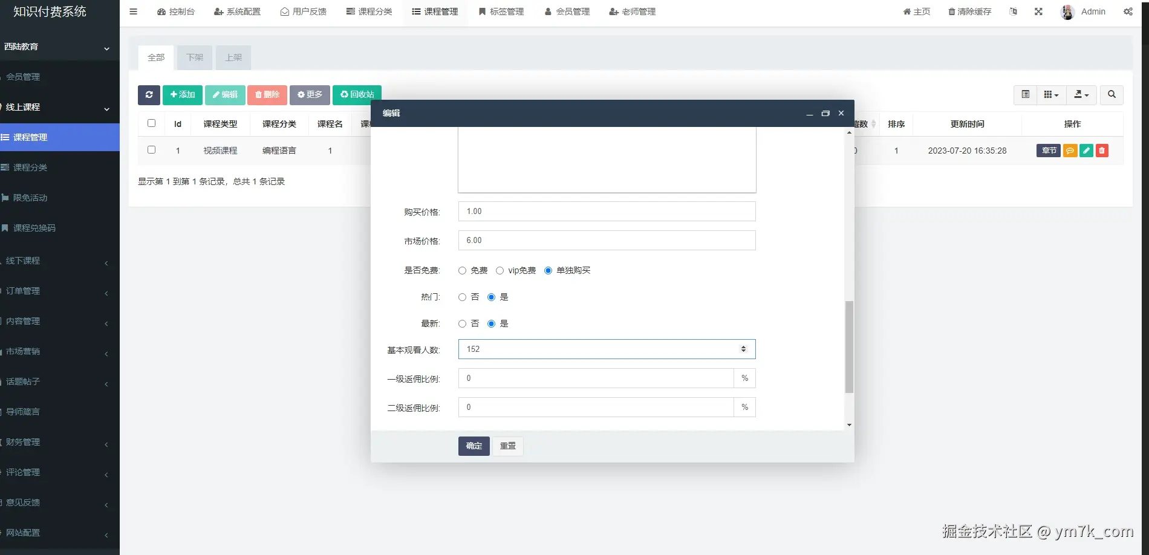Toggle fullscreen with the expand arrows icon
The height and width of the screenshot is (555, 1149).
1038,11
